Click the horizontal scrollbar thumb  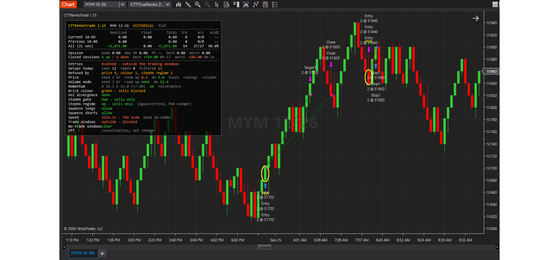pyautogui.click(x=264, y=247)
